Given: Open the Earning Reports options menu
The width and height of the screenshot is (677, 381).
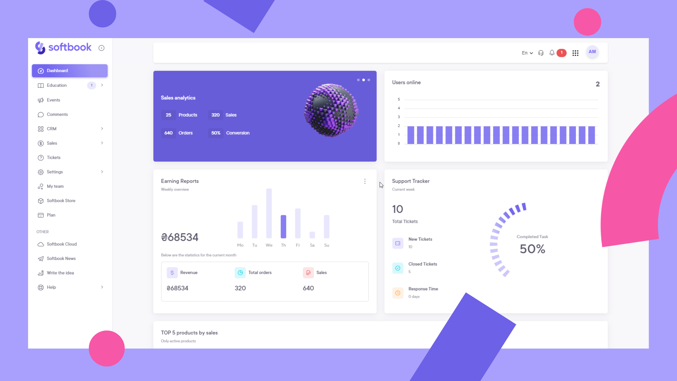Looking at the screenshot, I should click(x=365, y=181).
